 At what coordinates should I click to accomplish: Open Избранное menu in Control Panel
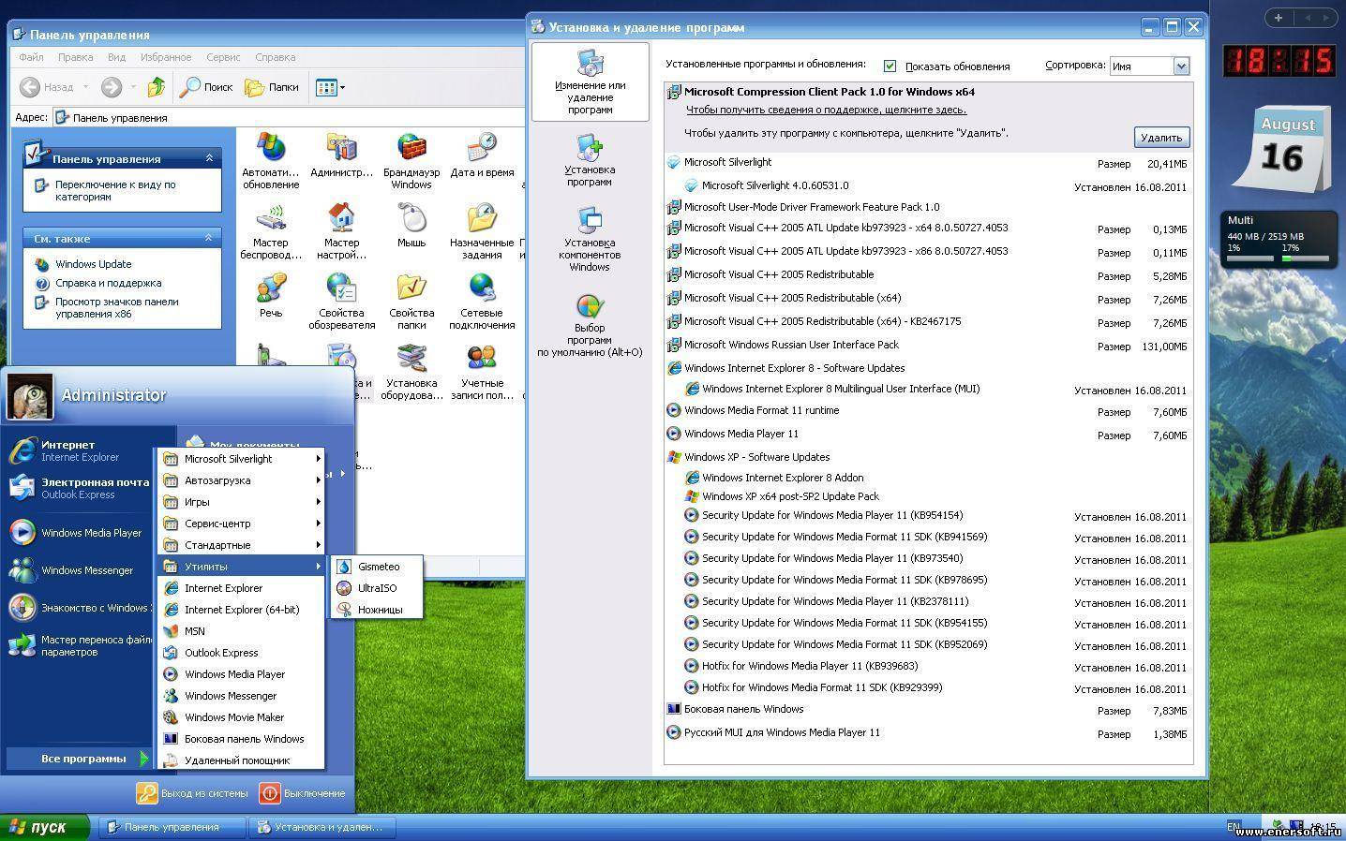click(x=166, y=57)
